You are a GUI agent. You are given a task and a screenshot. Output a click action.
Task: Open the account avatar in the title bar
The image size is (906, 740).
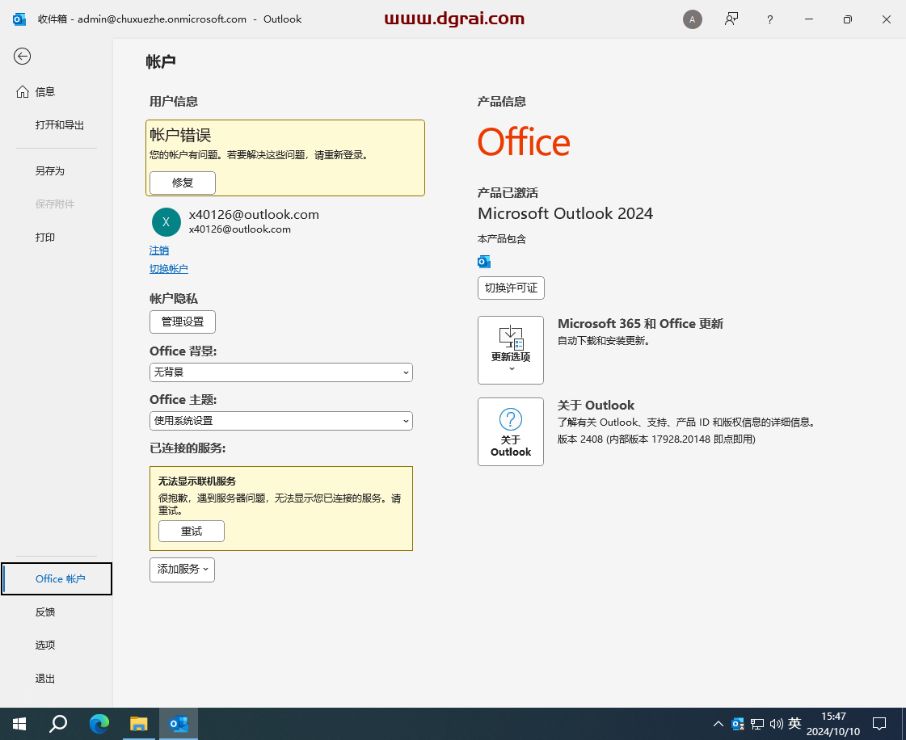coord(693,19)
